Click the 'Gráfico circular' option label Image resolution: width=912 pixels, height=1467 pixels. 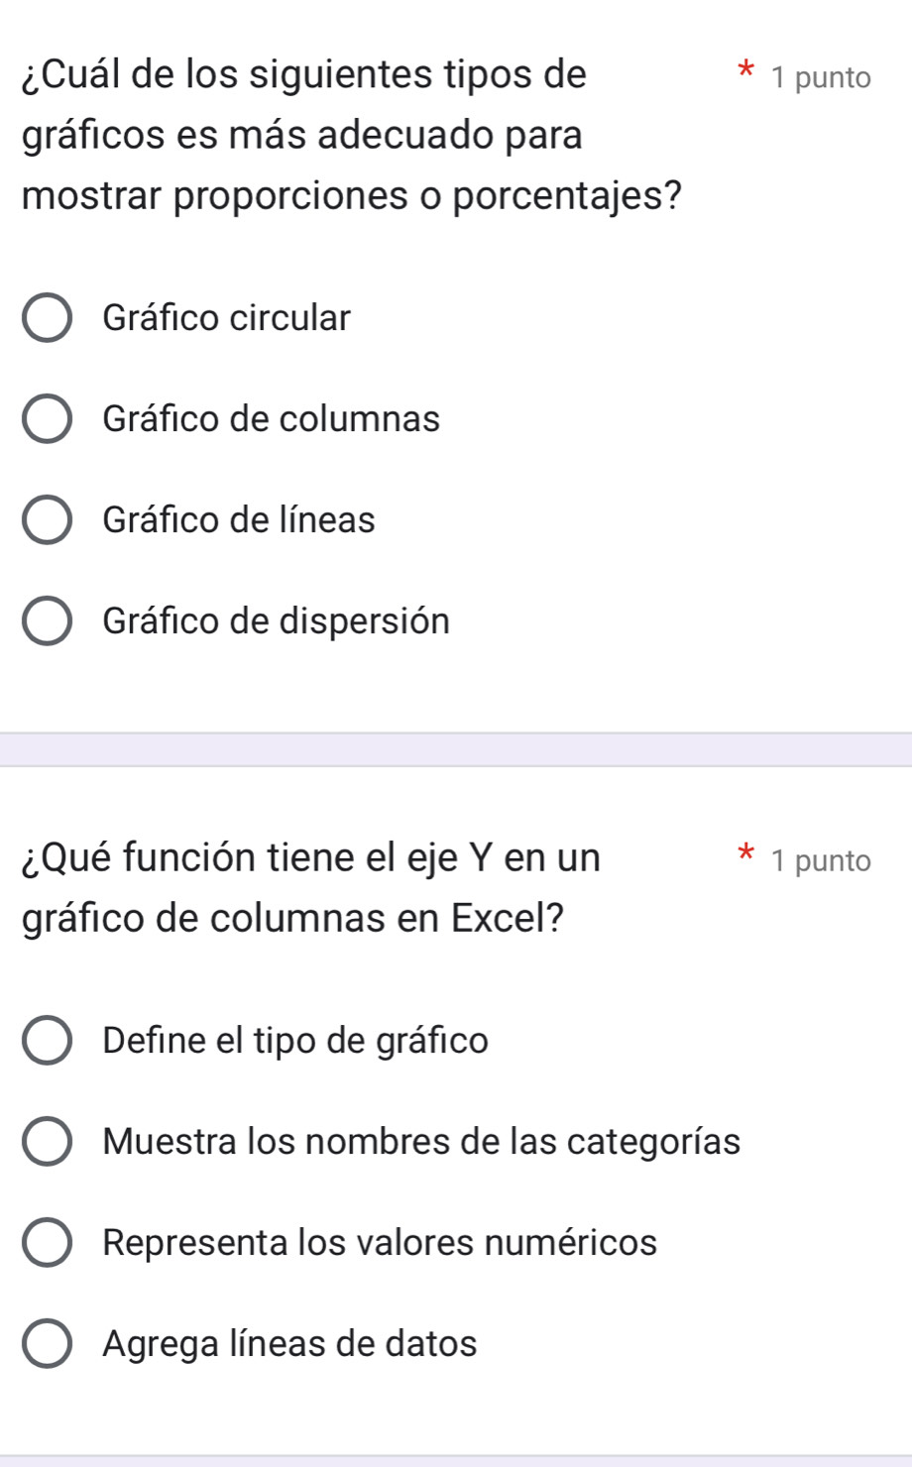coord(227,318)
